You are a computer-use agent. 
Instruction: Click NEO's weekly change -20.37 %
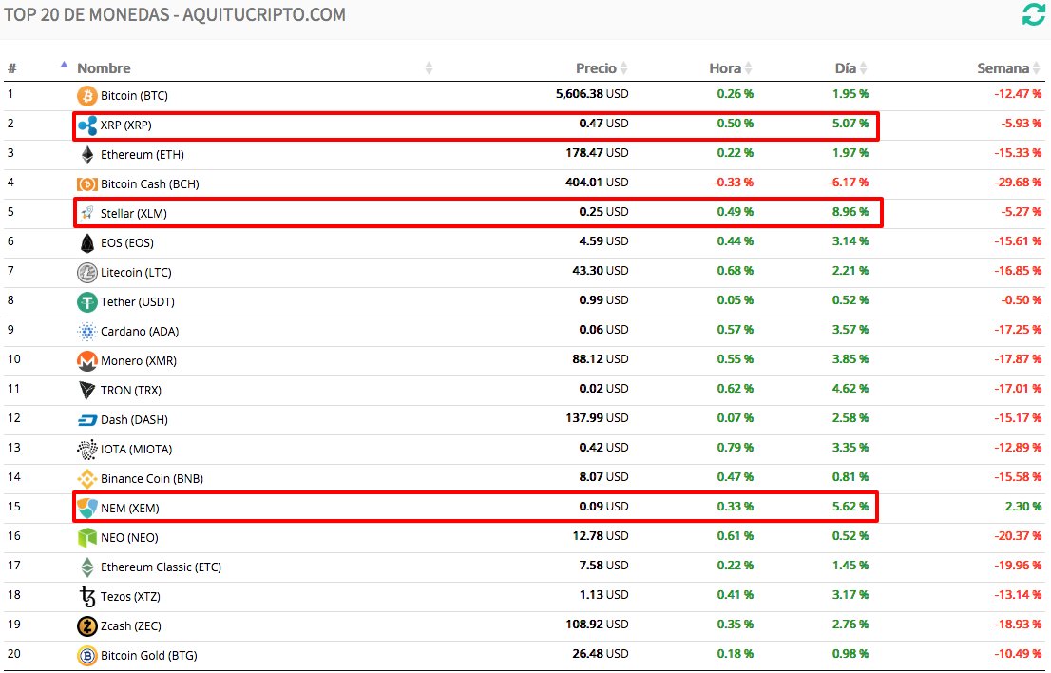click(x=1018, y=536)
